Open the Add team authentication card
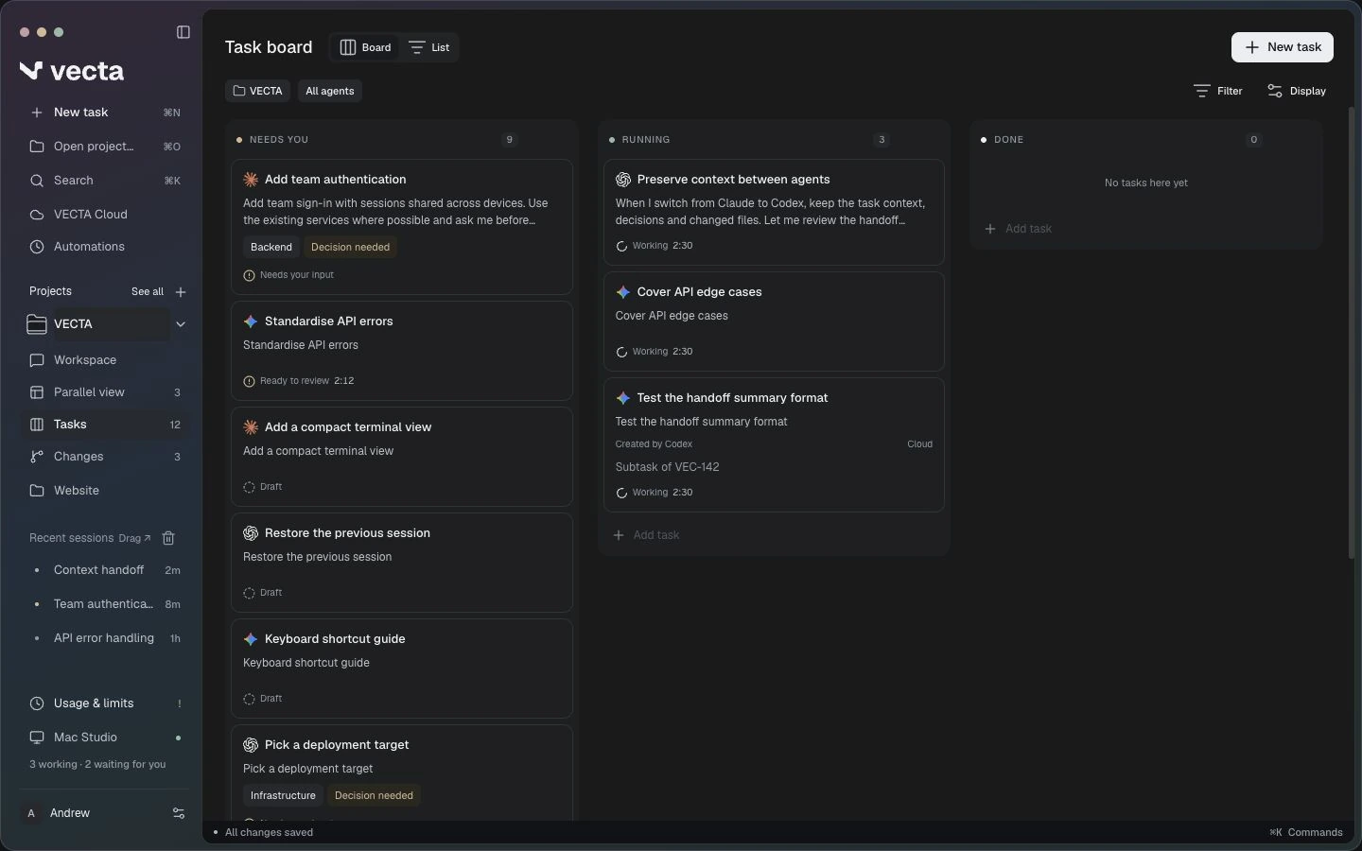This screenshot has width=1362, height=851. 402,227
